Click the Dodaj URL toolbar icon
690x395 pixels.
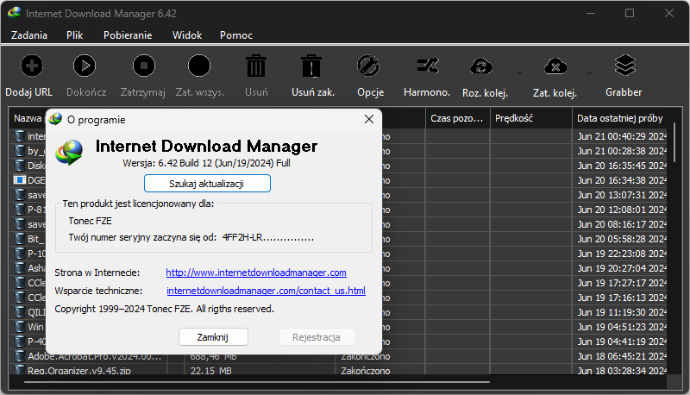(x=32, y=66)
